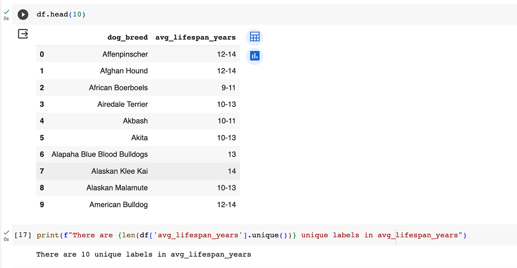Click the green checkmark beside the first cell
This screenshot has width=517, height=268.
point(6,12)
